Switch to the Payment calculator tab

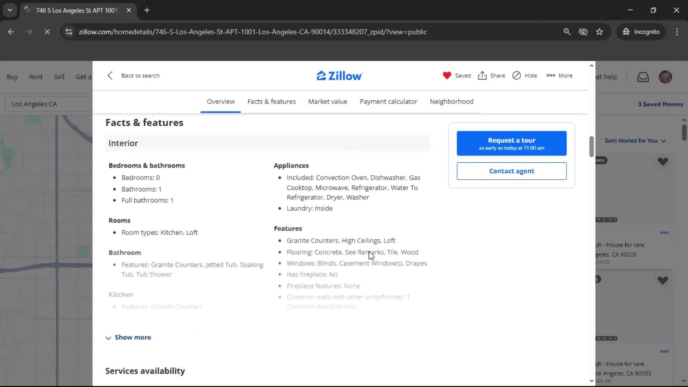(x=388, y=101)
